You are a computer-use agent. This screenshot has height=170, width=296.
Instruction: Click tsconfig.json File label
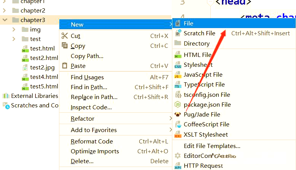pyautogui.click(x=207, y=95)
